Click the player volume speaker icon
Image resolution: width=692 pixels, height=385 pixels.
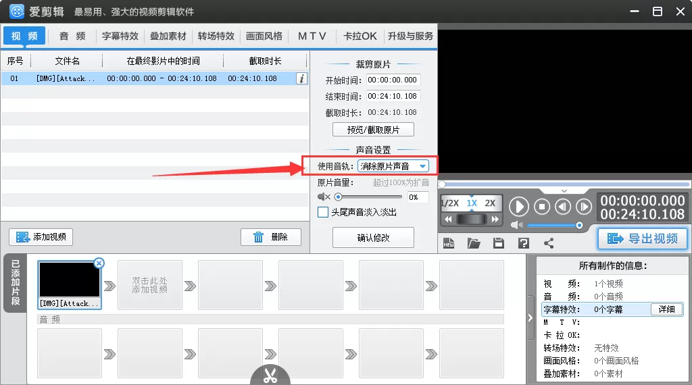[516, 226]
